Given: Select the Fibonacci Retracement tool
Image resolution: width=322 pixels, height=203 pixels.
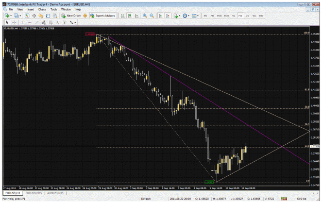Looking at the screenshot, I should [50, 22].
